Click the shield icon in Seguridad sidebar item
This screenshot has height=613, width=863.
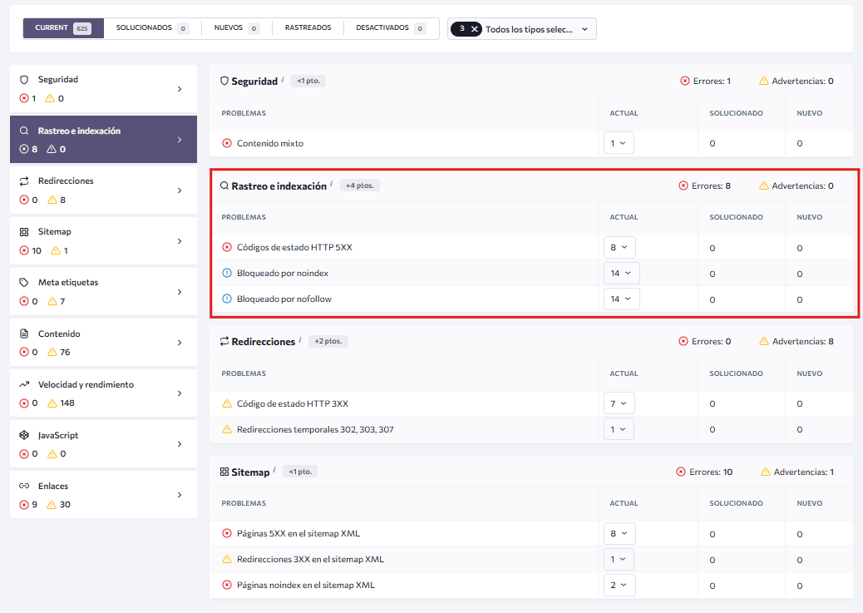point(24,80)
